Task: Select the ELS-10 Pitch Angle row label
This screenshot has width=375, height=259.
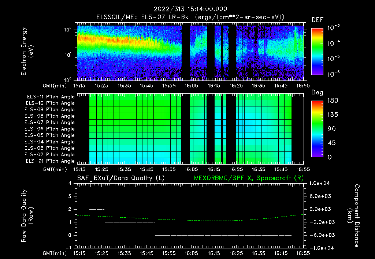Action: 50,103
